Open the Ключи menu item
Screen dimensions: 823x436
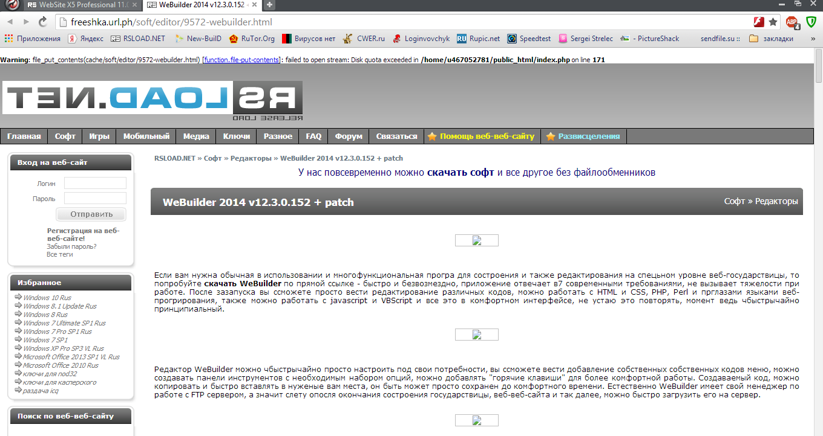coord(237,136)
